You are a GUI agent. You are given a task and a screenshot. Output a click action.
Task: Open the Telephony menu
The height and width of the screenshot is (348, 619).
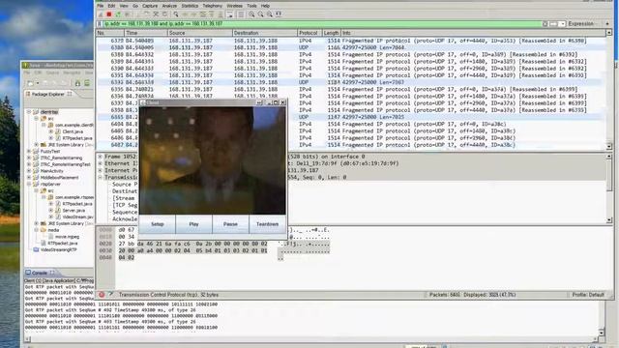(213, 6)
